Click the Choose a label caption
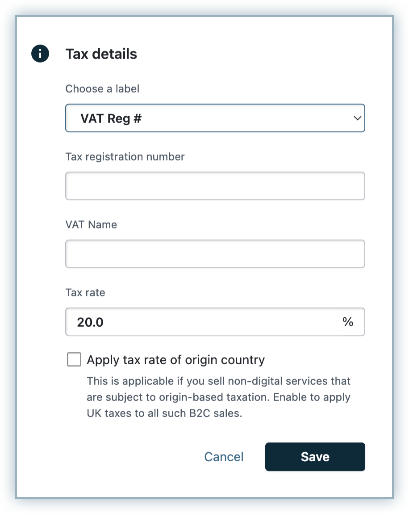409x514 pixels. [102, 89]
